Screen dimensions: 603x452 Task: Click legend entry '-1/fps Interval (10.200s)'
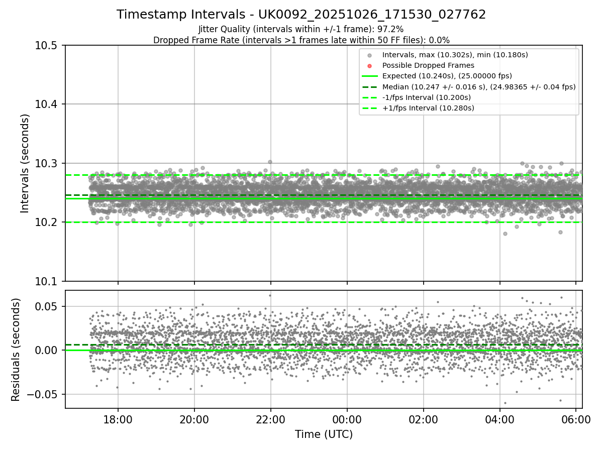[427, 97]
